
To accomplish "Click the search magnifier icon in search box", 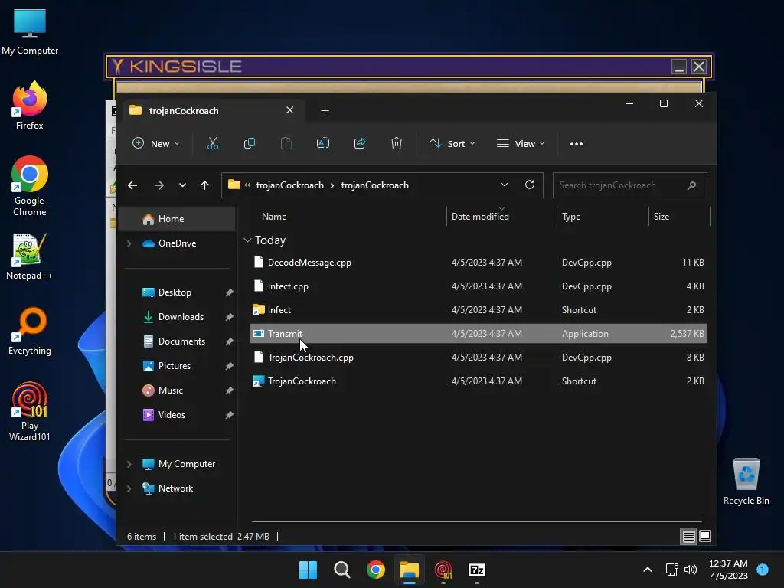I will click(691, 185).
